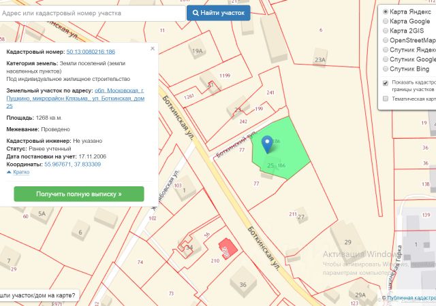Screen dimensions: 436x306
Task: Click building 5A on the map
Action: 42,214
